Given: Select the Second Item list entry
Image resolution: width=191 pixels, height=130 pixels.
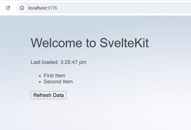Looking at the screenshot, I should coord(58,81).
